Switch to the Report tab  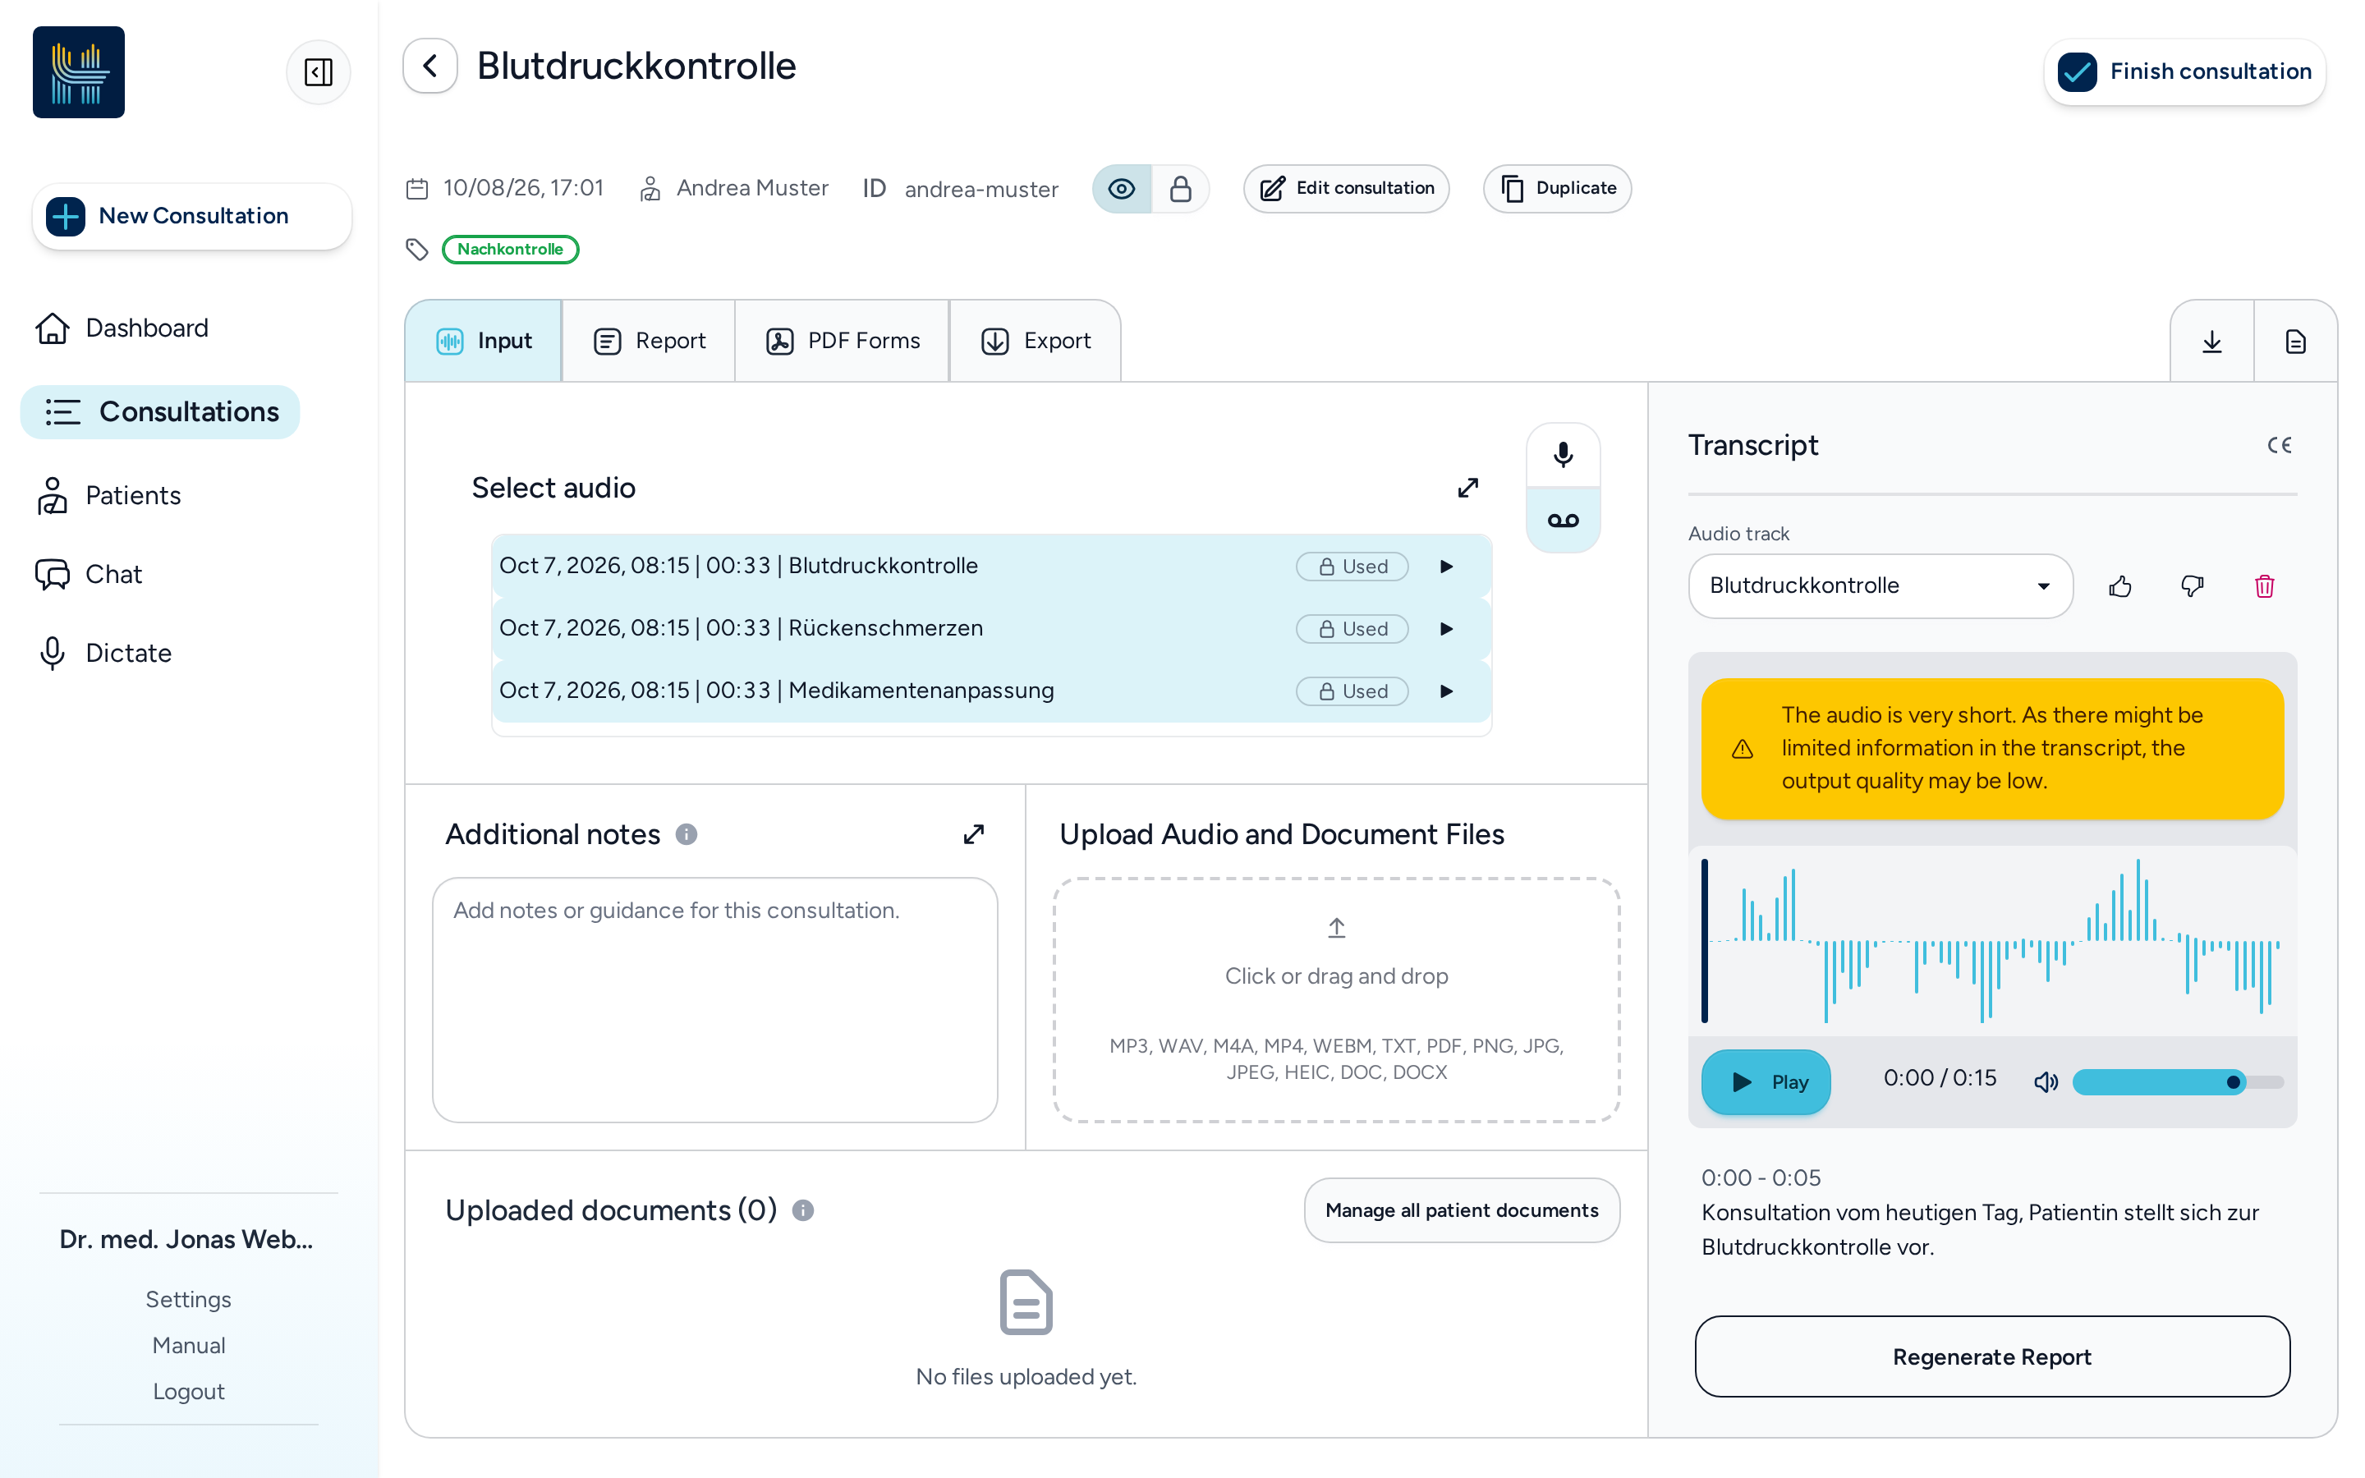(x=650, y=341)
